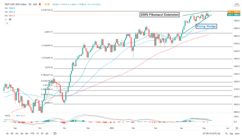Switch the range to 1Y
The height and width of the screenshot is (138, 242).
[37, 133]
